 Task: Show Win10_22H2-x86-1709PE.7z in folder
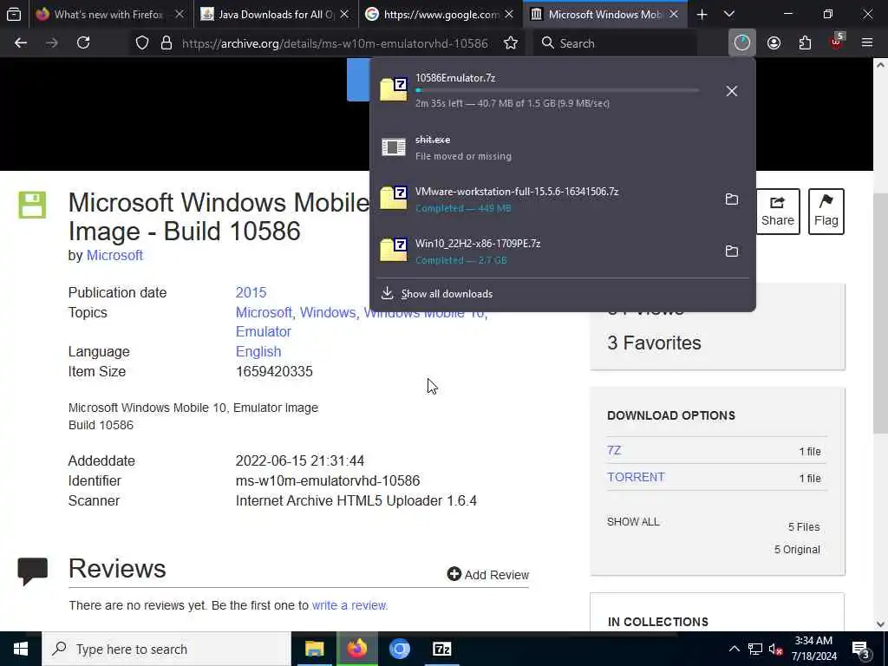click(x=732, y=251)
